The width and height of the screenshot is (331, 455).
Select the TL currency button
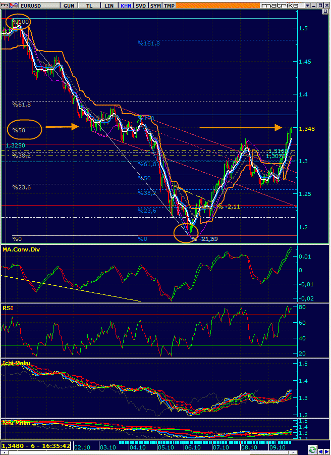pos(89,5)
